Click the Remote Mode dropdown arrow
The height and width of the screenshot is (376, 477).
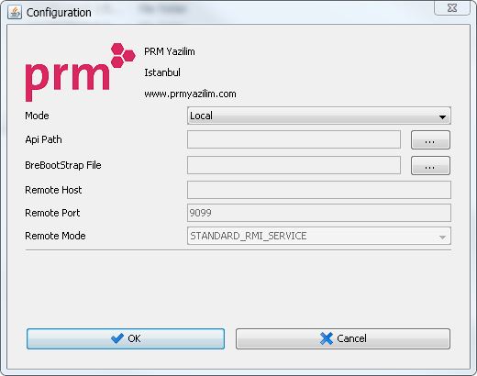pyautogui.click(x=442, y=238)
